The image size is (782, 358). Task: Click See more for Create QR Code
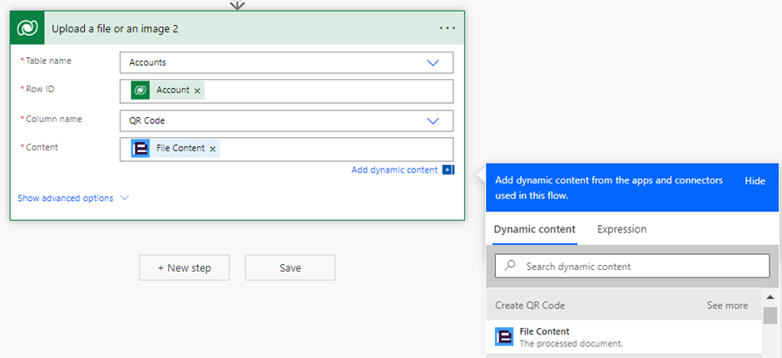[727, 306]
